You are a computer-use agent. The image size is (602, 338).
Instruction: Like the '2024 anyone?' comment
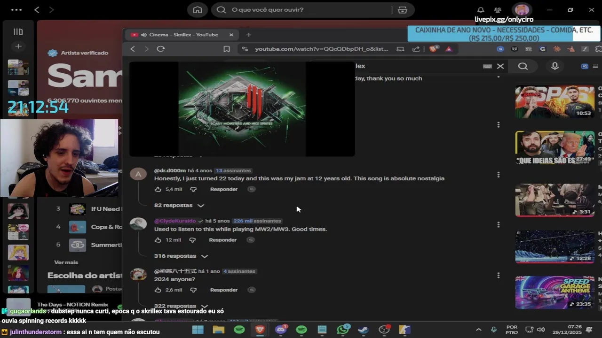[158, 290]
